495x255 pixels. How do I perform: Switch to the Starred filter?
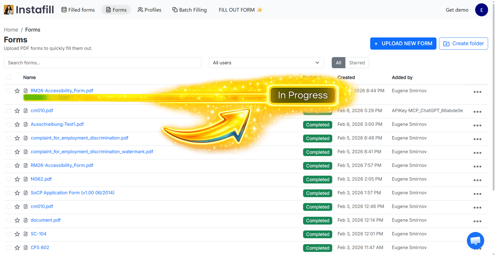pyautogui.click(x=357, y=62)
